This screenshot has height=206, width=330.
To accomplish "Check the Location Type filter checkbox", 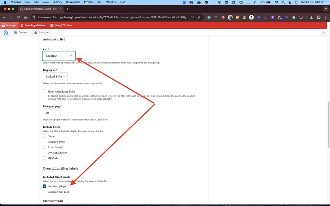I will click(x=44, y=142).
